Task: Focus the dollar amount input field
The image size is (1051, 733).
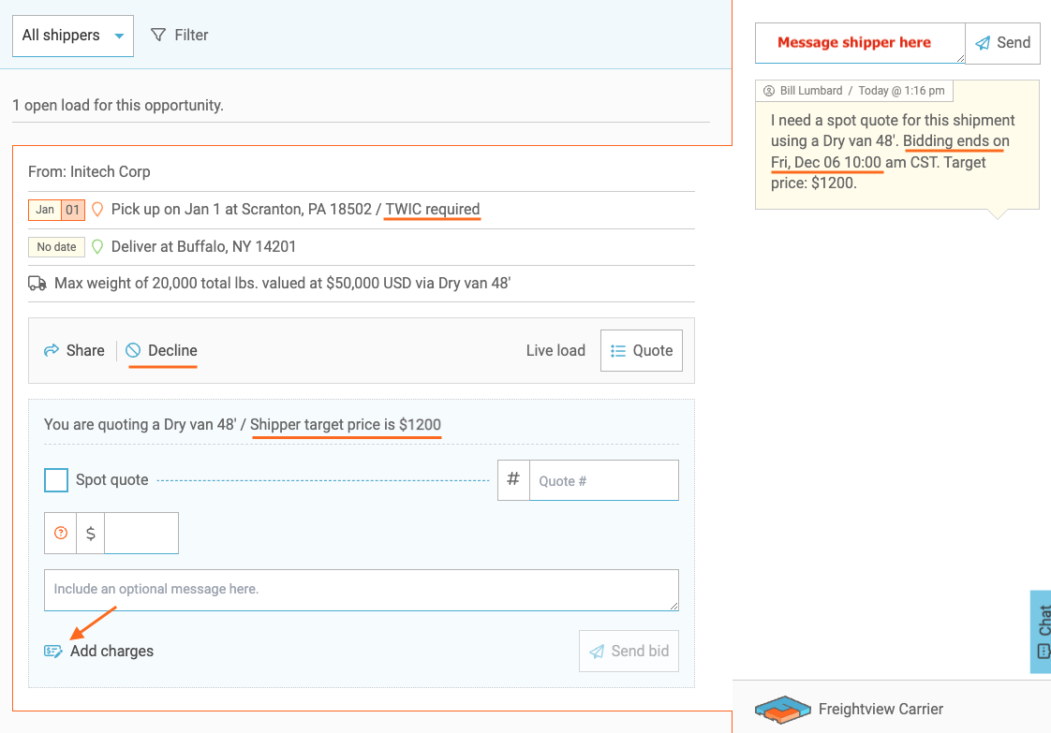Action: click(141, 533)
